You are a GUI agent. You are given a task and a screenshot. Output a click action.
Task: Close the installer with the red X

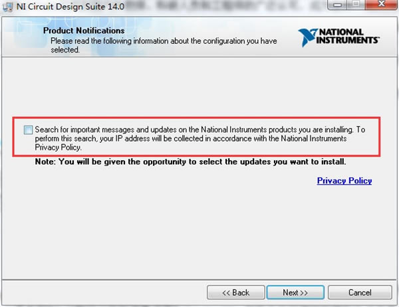(x=382, y=6)
